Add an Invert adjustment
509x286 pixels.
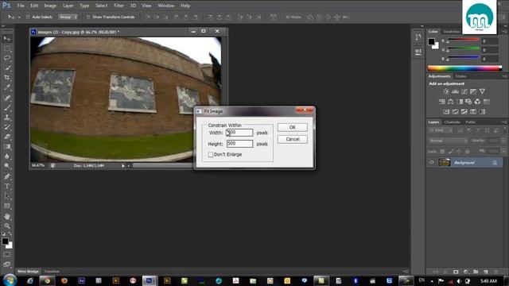(446, 112)
